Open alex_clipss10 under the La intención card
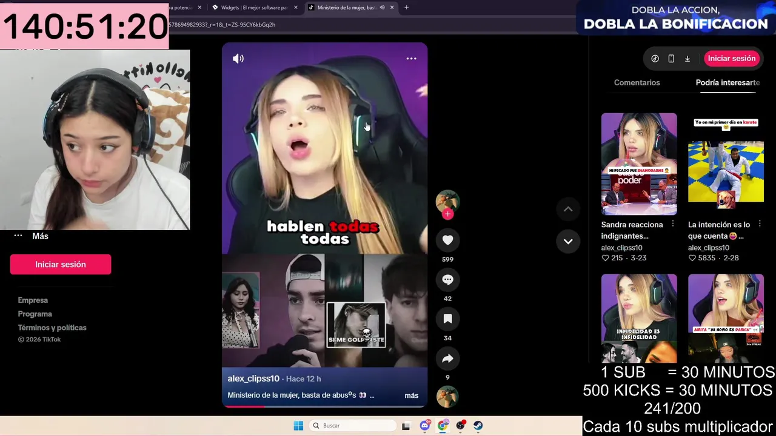The image size is (776, 436). [x=708, y=248]
